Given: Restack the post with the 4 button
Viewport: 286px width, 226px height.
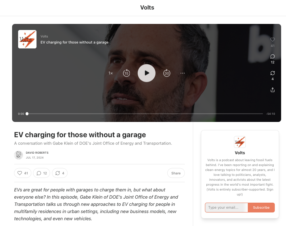Looking at the screenshot, I should coord(60,173).
